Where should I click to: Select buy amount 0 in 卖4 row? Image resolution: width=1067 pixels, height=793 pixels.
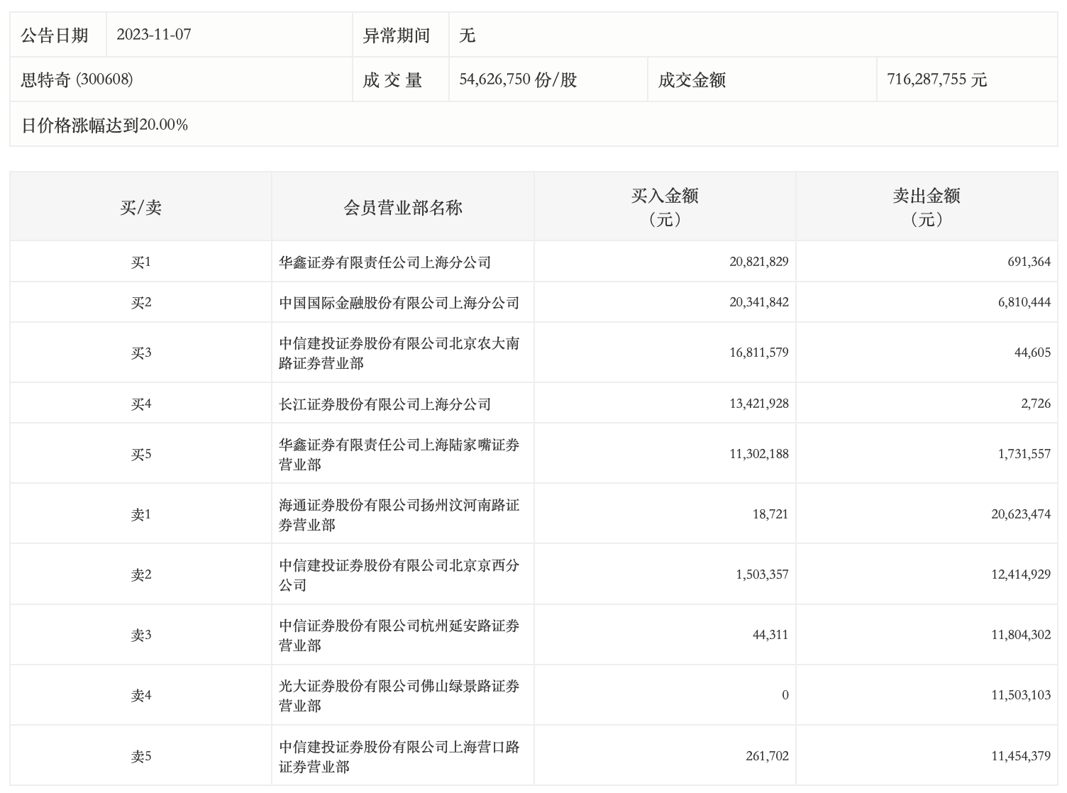click(785, 695)
